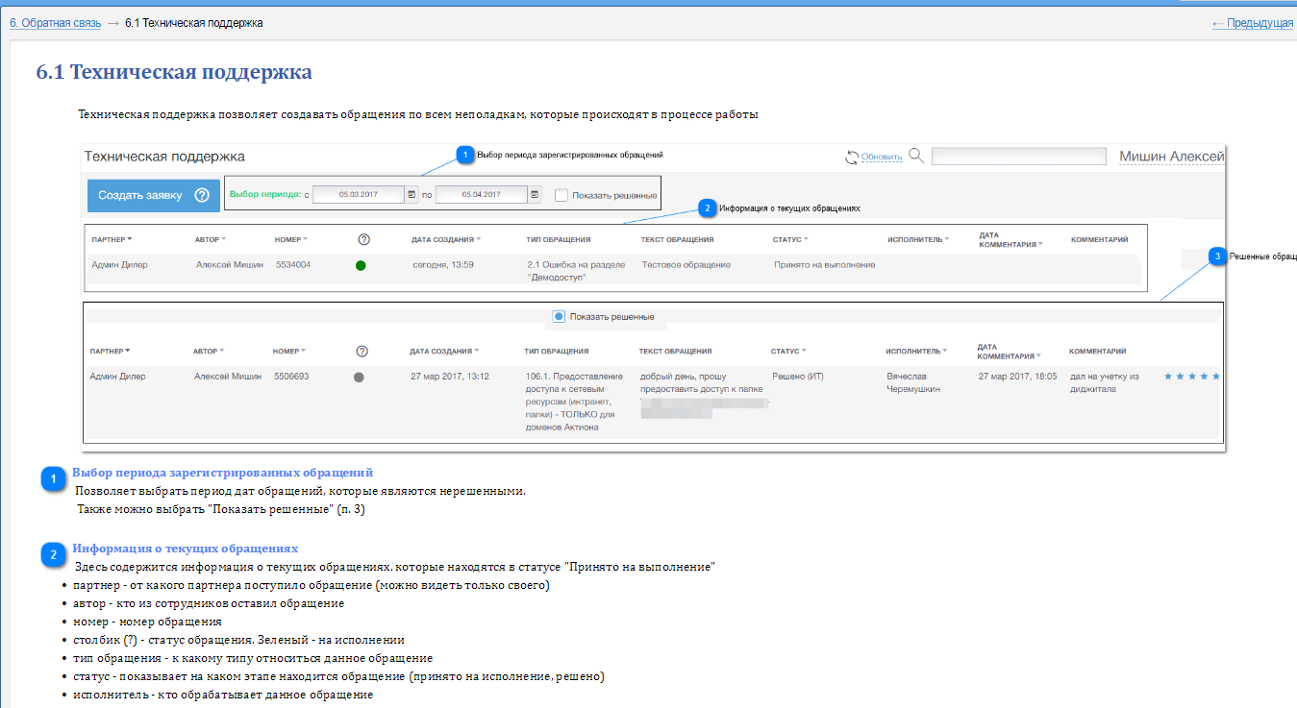Viewport: 1297px width, 708px height.
Task: Click the first rating star on request 5506693
Action: [1168, 377]
